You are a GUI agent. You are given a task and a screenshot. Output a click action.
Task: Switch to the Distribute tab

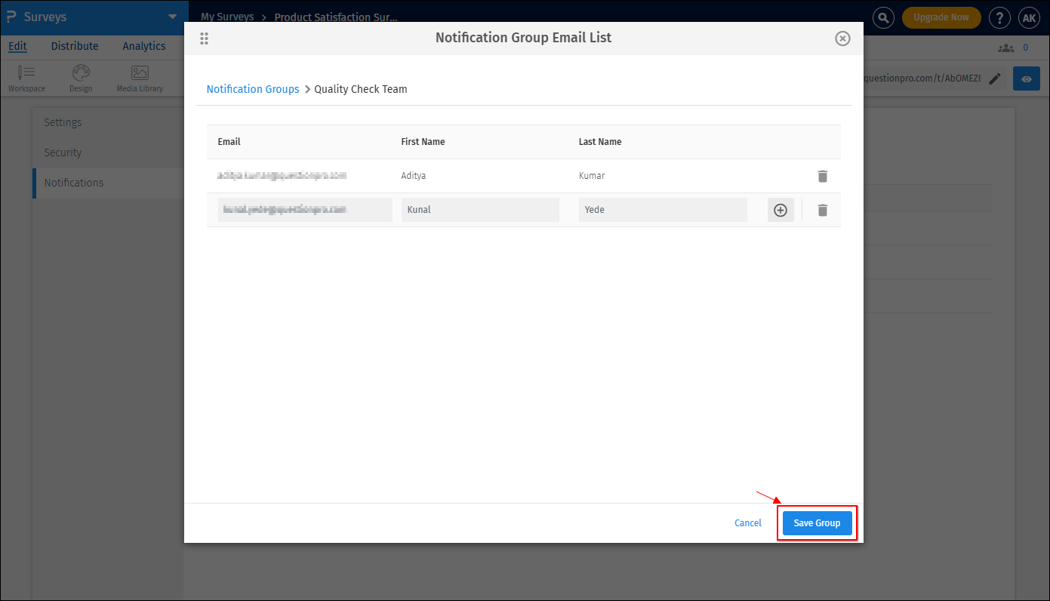(x=75, y=46)
